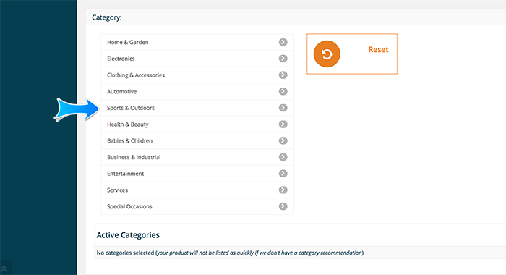Select Special Occasions category text

129,206
